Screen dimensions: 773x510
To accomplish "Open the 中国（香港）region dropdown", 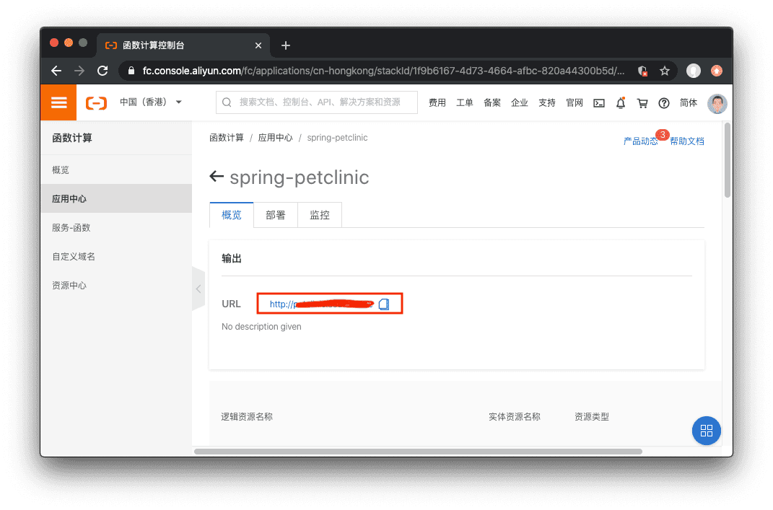I will click(x=151, y=102).
